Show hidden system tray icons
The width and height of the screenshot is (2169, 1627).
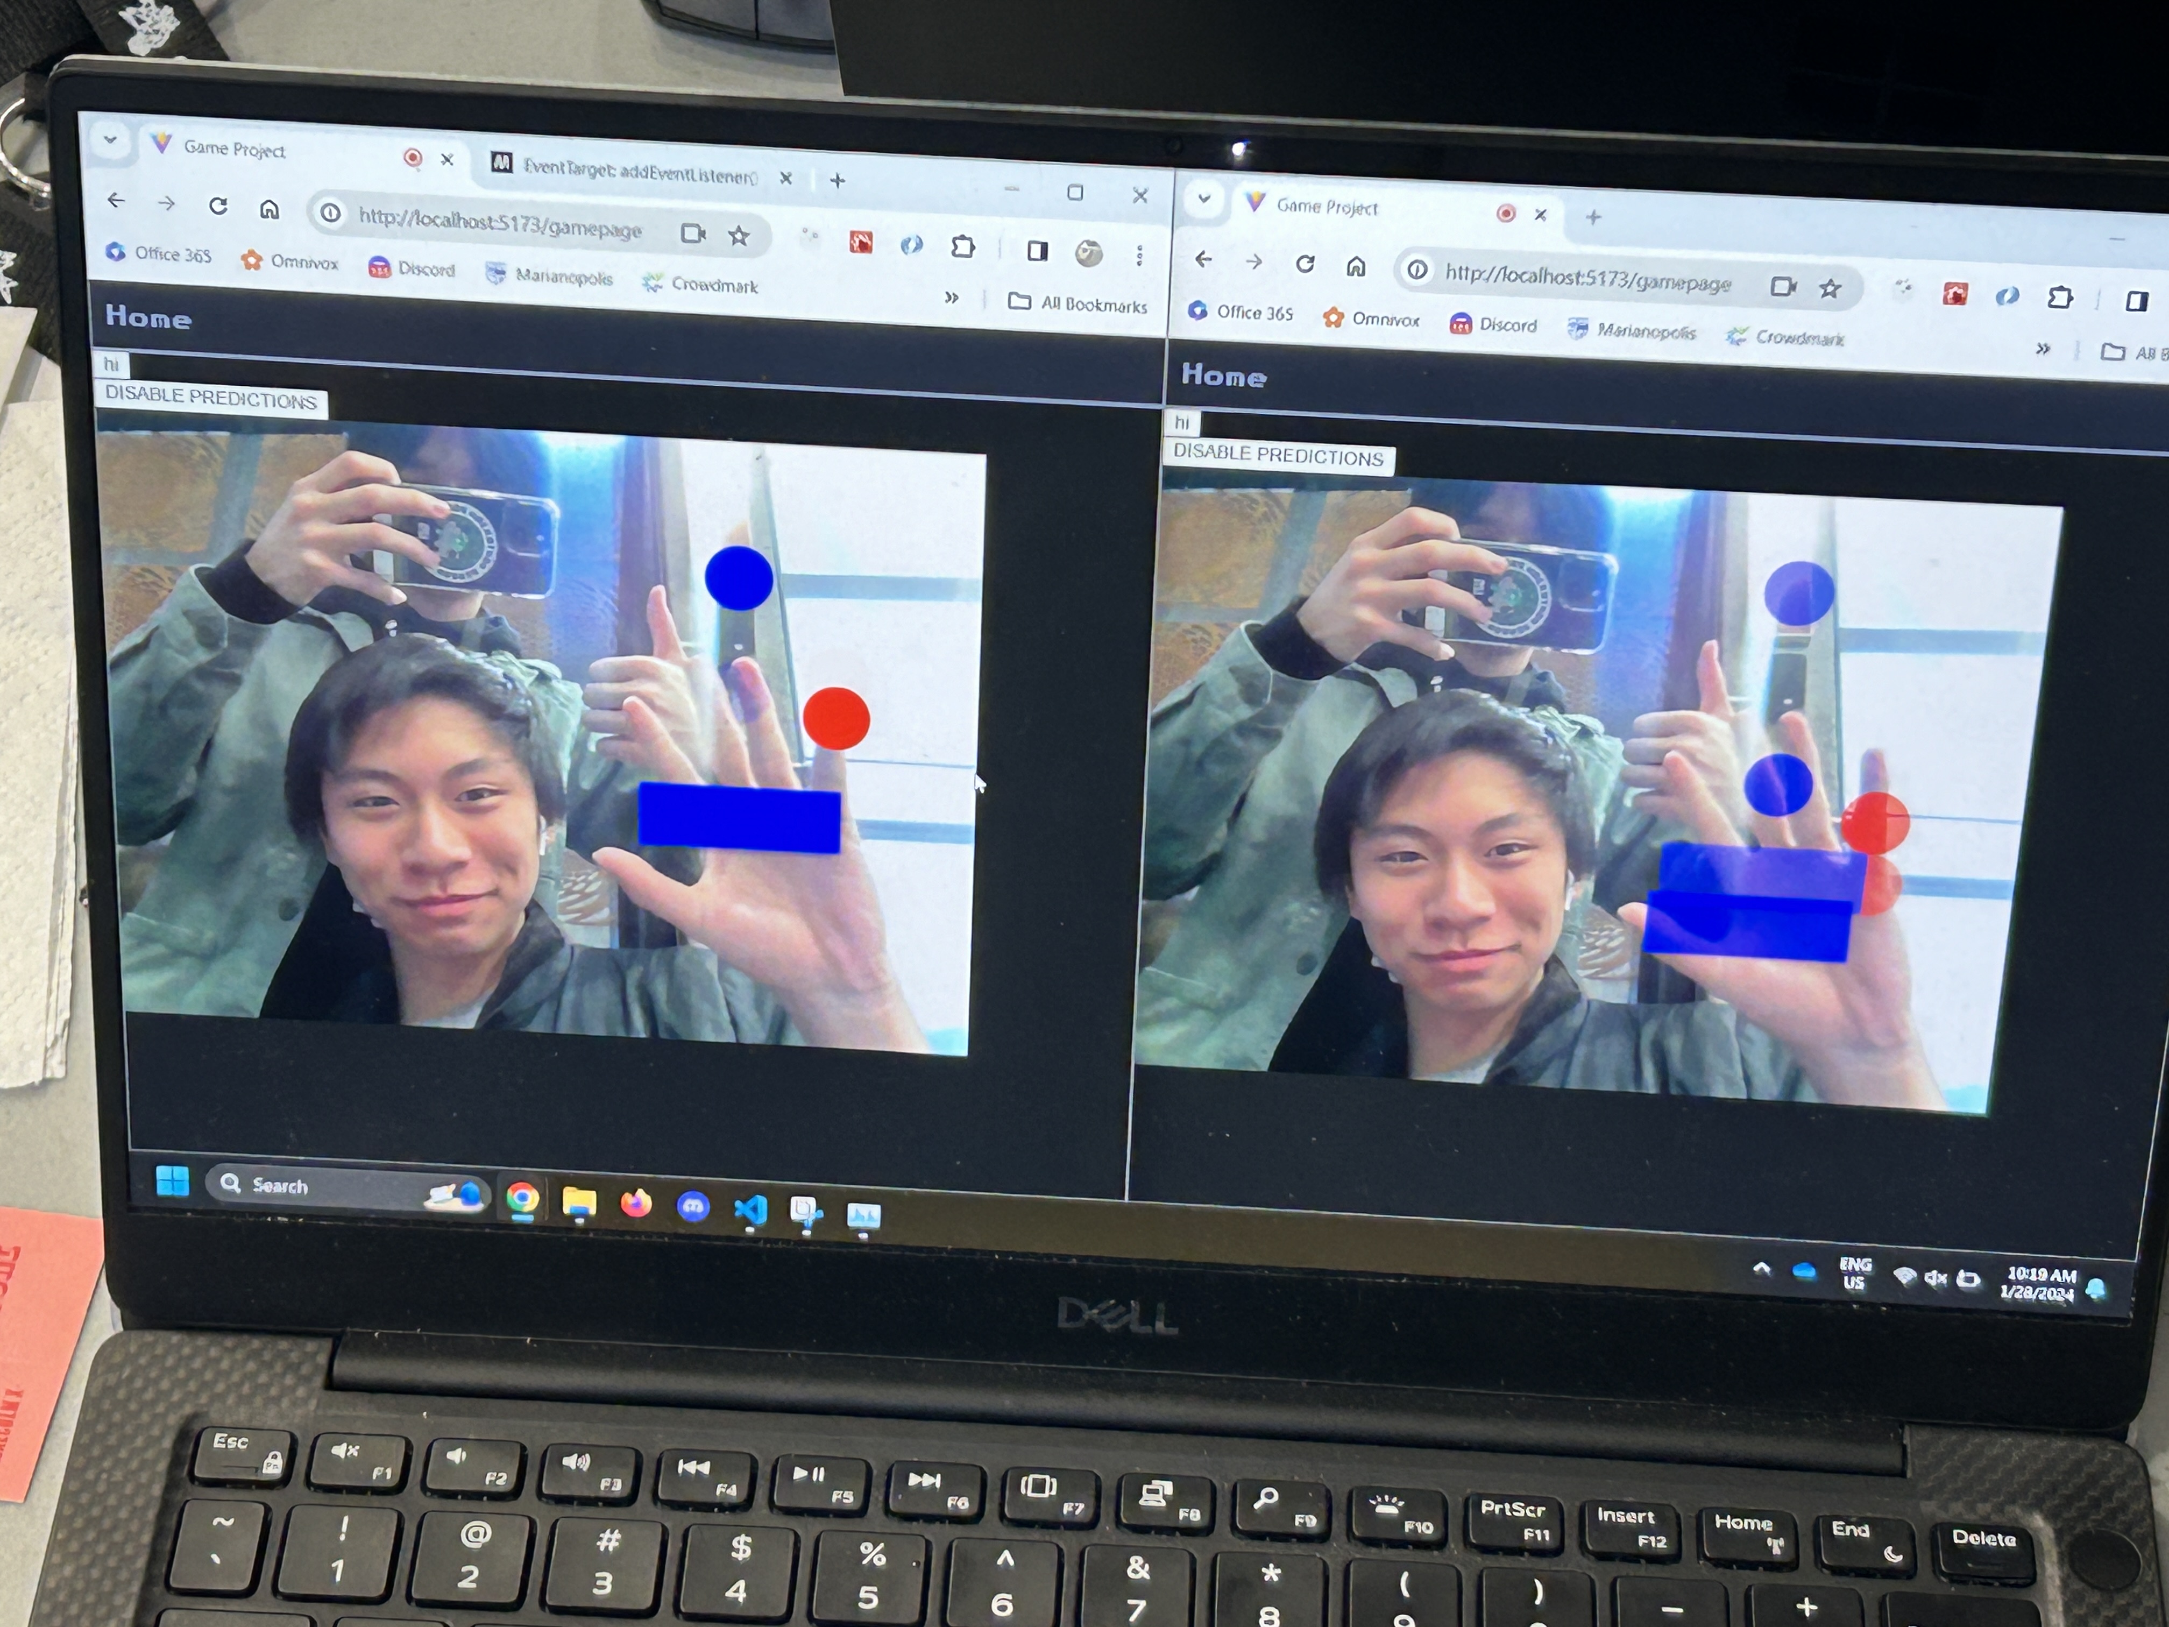[1761, 1269]
